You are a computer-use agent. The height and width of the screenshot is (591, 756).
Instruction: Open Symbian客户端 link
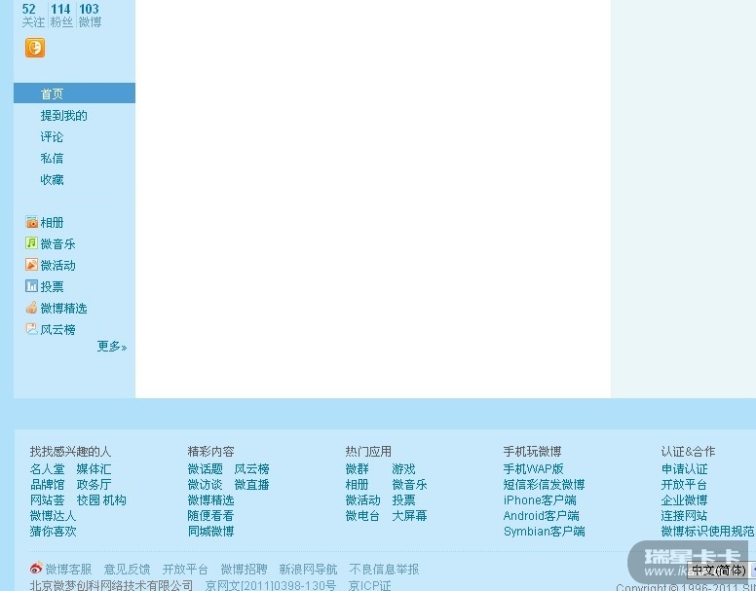(x=545, y=531)
